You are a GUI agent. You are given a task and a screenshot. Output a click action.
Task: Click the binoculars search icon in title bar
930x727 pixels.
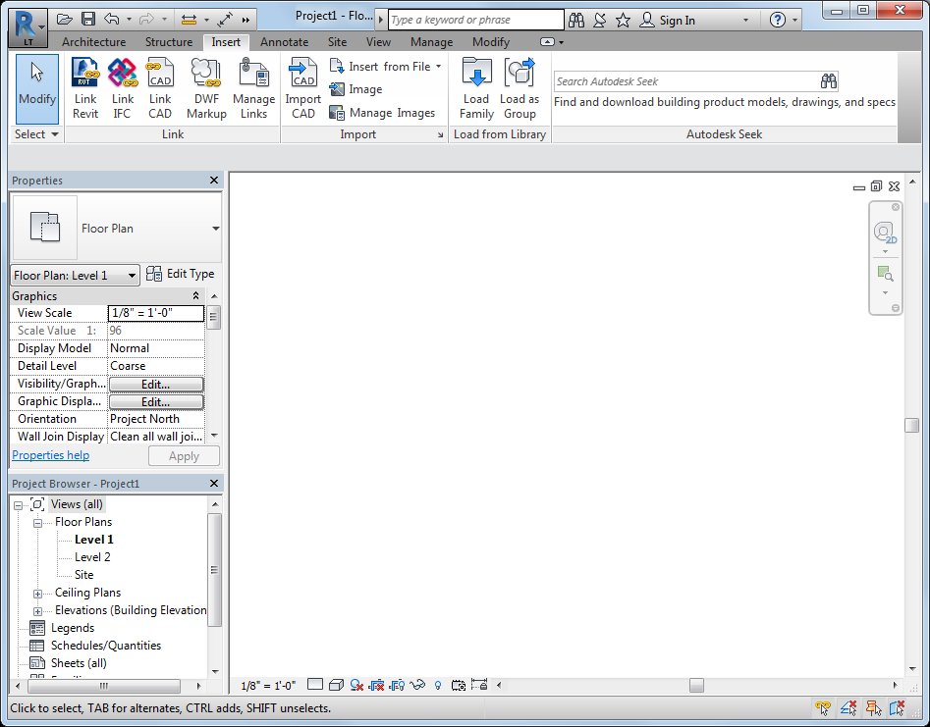[x=576, y=21]
